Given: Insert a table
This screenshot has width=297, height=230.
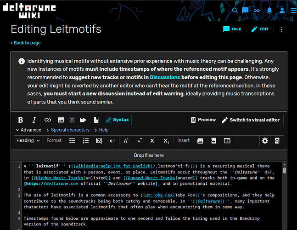Looking at the screenshot, I should click(x=227, y=141).
